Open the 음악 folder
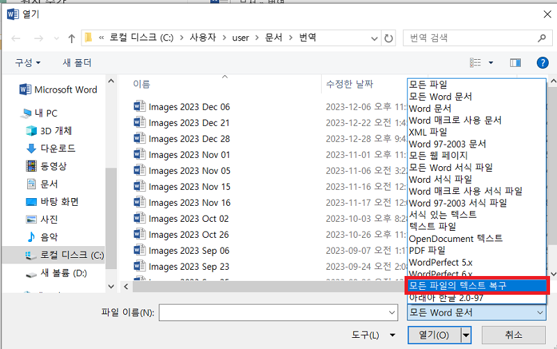This screenshot has height=349, width=557. [42, 237]
